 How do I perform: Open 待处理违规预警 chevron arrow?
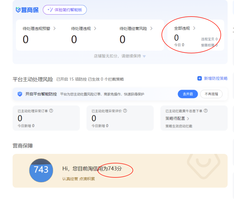(54, 28)
